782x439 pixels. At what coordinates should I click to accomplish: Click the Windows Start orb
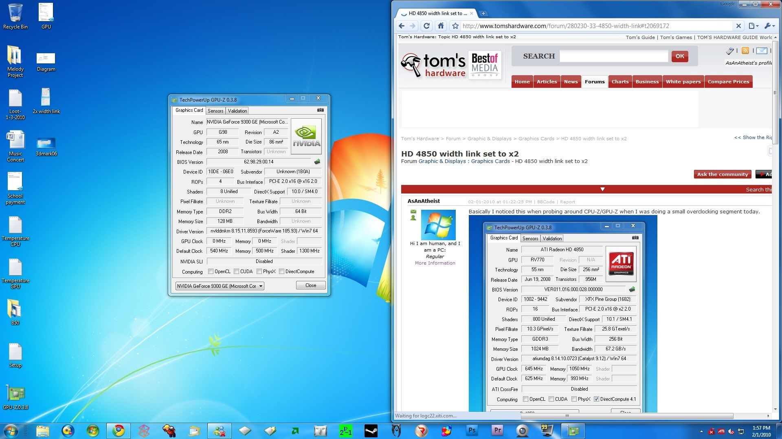(x=11, y=430)
